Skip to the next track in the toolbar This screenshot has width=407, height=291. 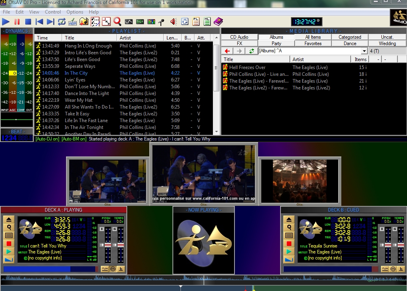pos(50,22)
